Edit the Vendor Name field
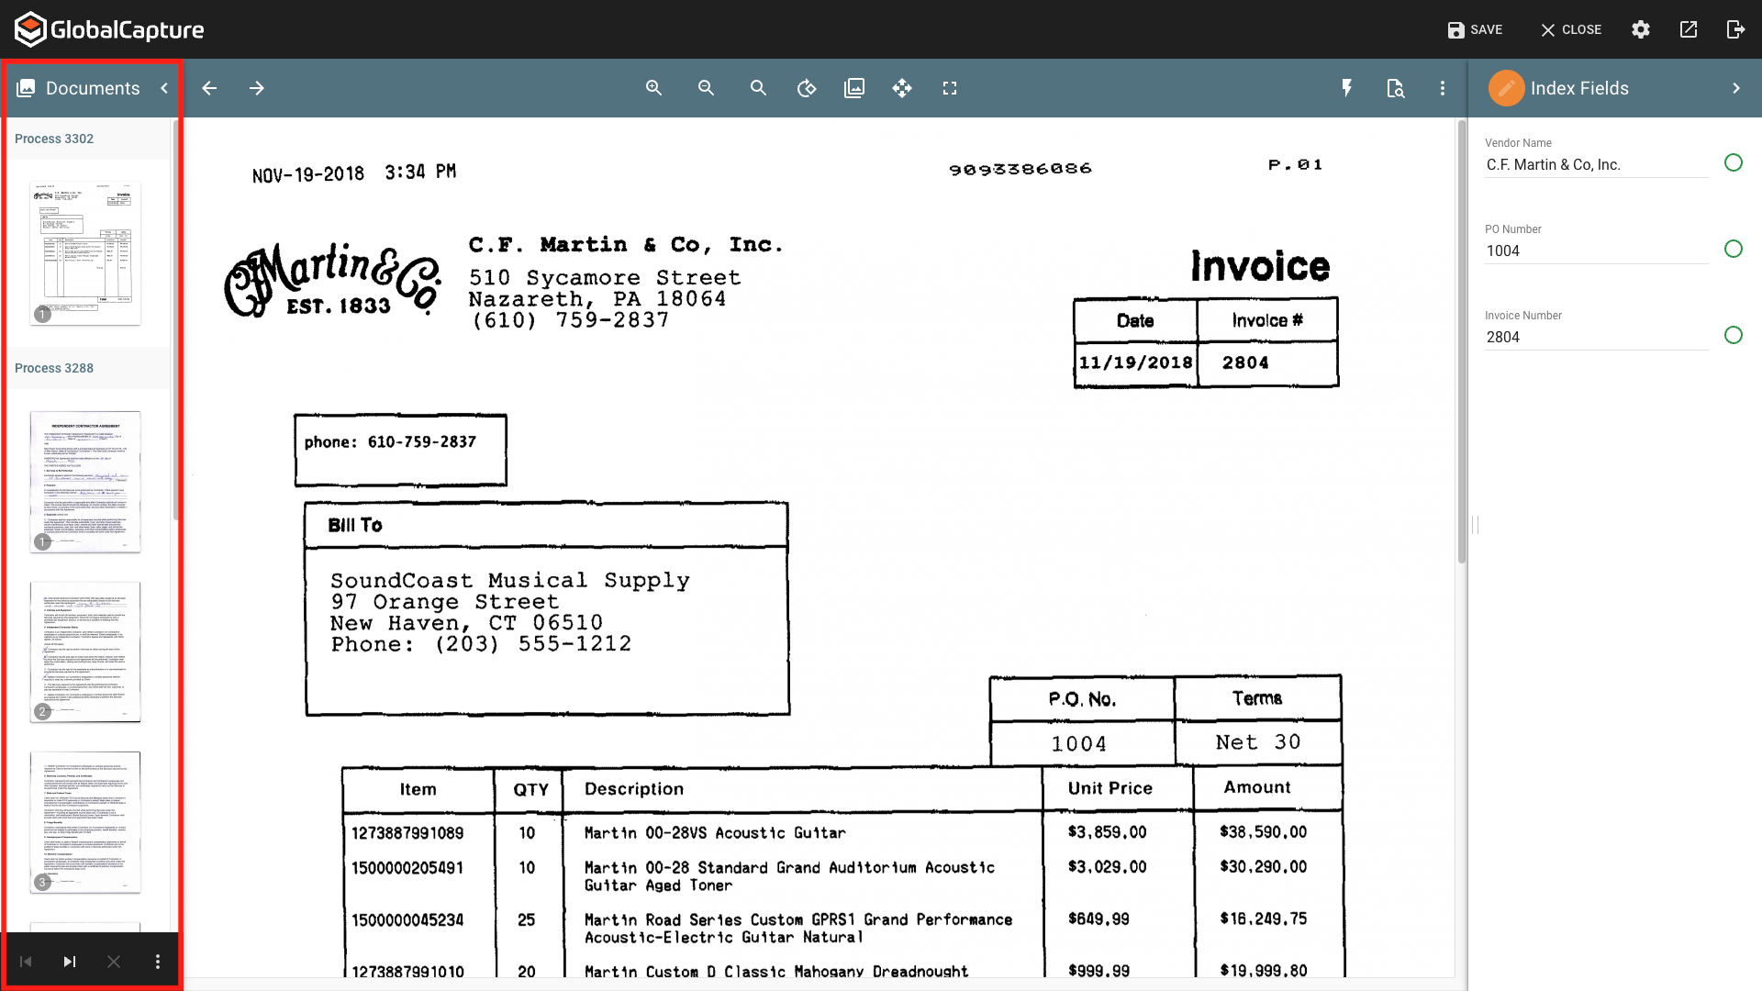The height and width of the screenshot is (991, 1762). tap(1596, 165)
